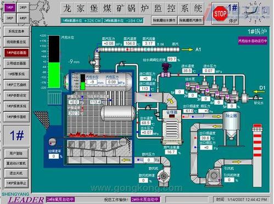The image size is (274, 204).
Task: Click the small water level gauge on the steam drum
Action: coord(83,82)
